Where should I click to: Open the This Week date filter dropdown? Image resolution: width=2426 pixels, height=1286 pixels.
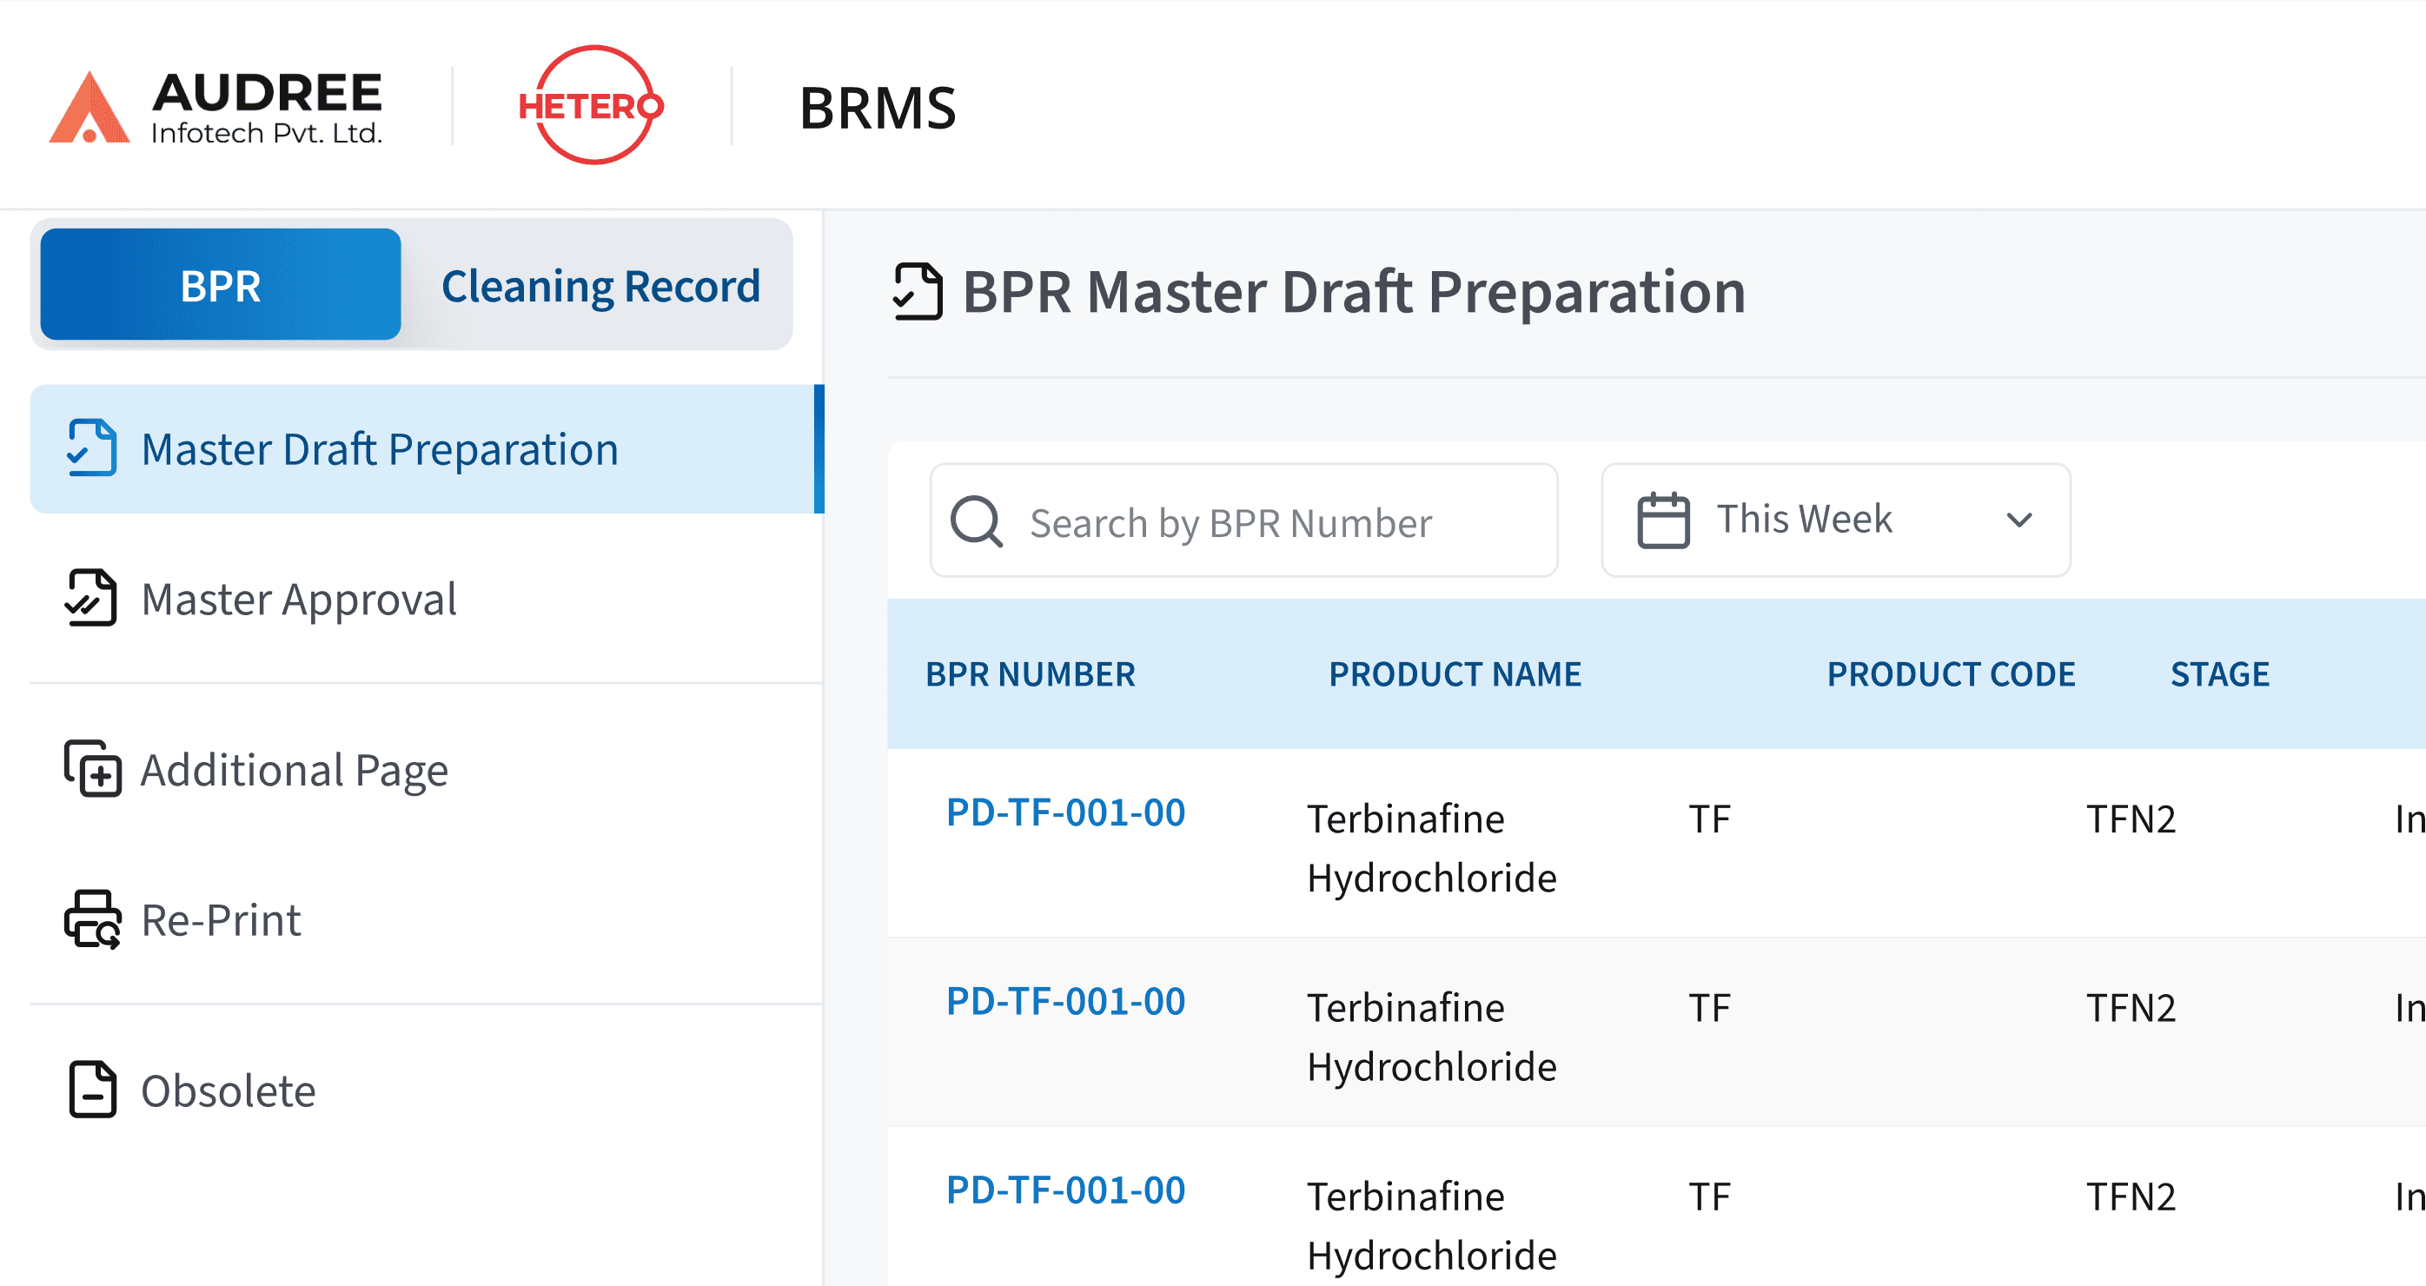(x=1833, y=519)
